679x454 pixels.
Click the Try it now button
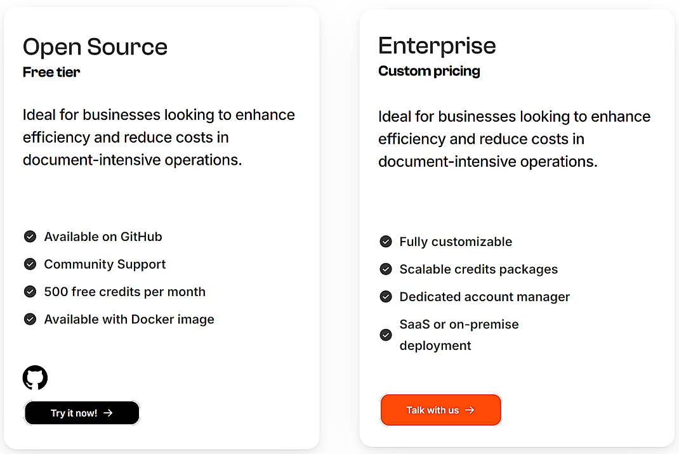click(81, 412)
